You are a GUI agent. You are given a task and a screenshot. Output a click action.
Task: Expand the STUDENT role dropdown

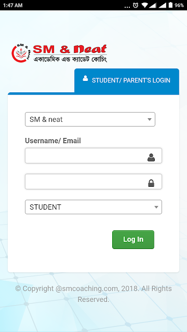click(94, 207)
